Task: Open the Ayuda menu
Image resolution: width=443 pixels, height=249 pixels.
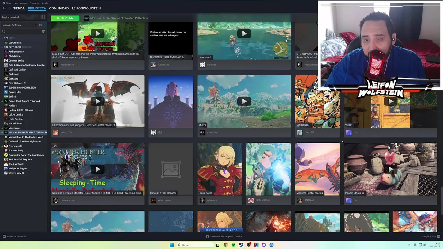Action: coord(45,3)
